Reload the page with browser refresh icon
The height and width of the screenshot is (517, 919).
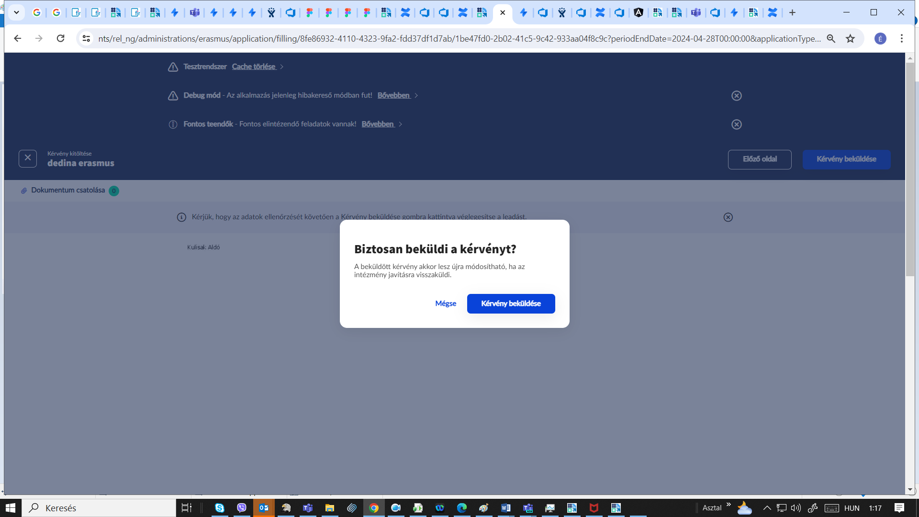(60, 38)
